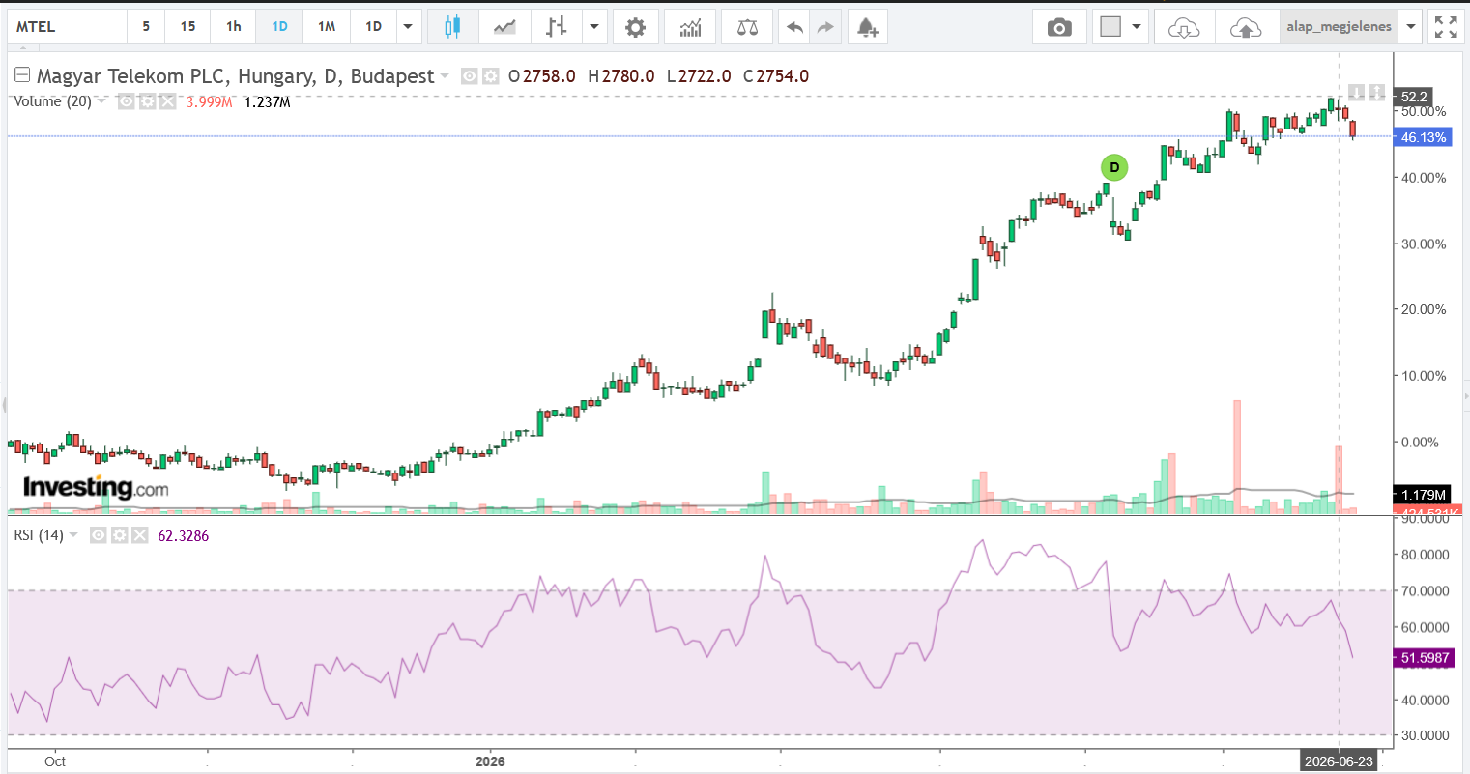Open RSI indicator settings gear
The width and height of the screenshot is (1470, 774).
point(119,535)
